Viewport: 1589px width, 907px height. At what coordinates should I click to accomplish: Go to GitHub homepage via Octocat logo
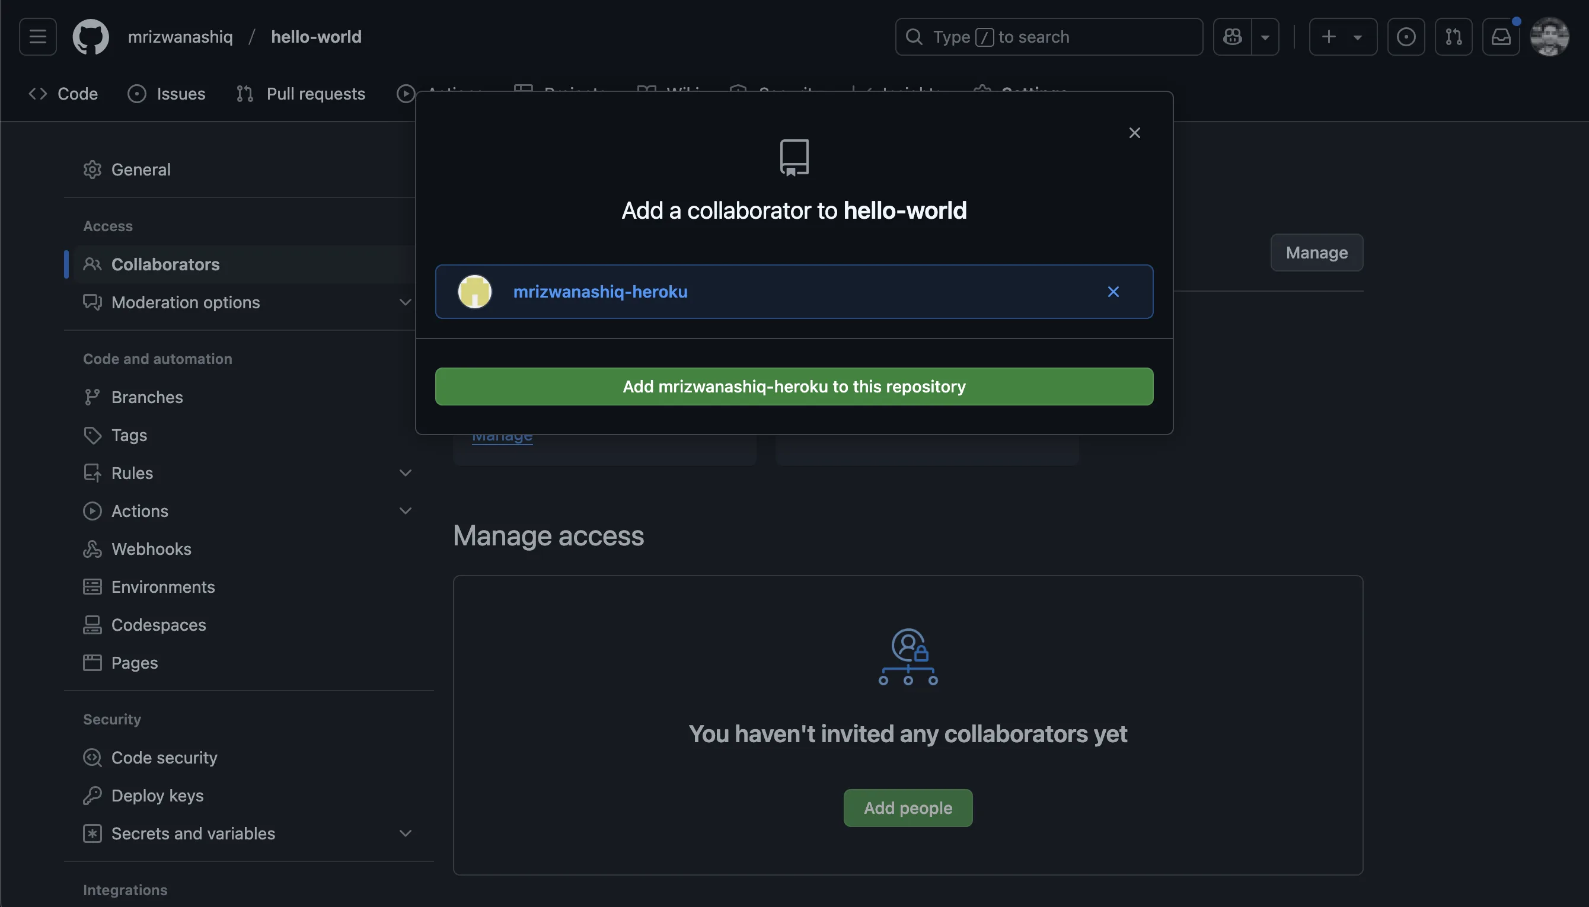pos(91,37)
